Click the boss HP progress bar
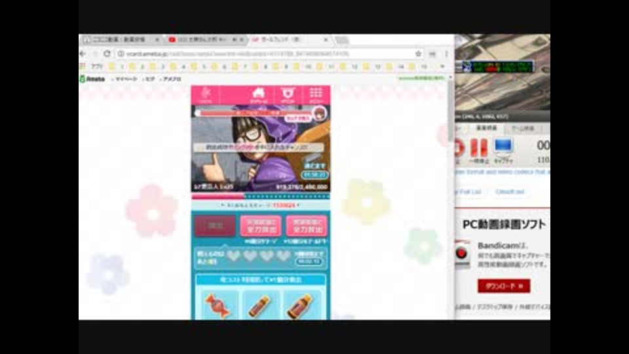Viewport: 629px width, 354px height. tap(261, 197)
